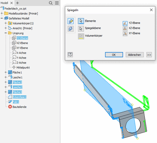Select Bauteilende in the model tree

coord(19,107)
